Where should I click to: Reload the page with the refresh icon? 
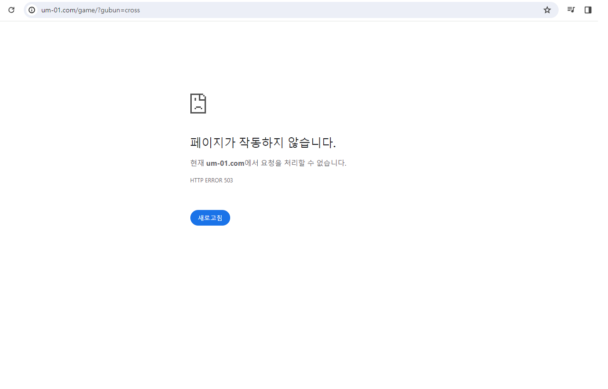[11, 9]
